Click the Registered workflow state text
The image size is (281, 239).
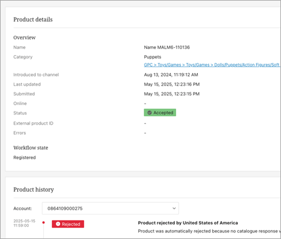pyautogui.click(x=25, y=158)
